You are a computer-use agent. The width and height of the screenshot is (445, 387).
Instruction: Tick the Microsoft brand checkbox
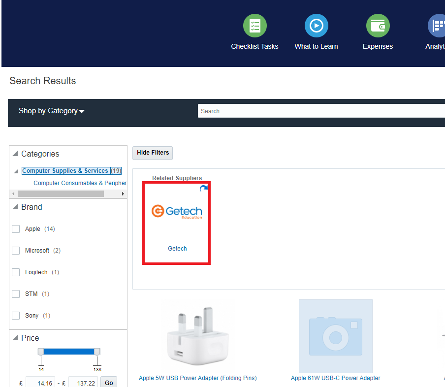click(16, 251)
